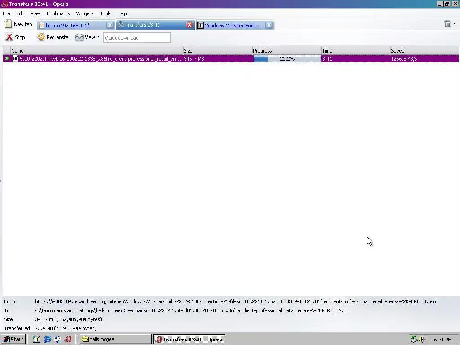Viewport: 460px width, 345px height.
Task: Open the network tray icon
Action: click(x=414, y=339)
